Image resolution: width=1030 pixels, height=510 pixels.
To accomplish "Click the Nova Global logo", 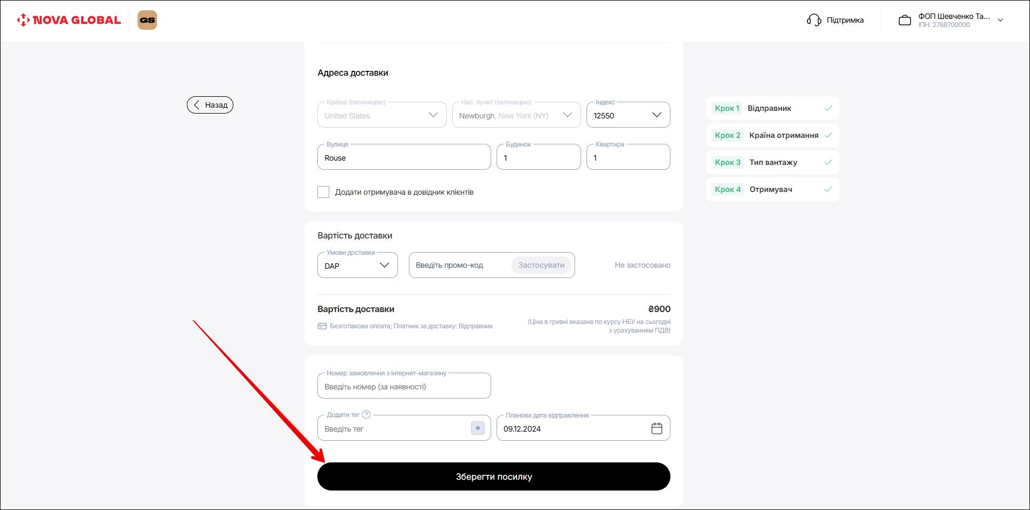I will pyautogui.click(x=69, y=20).
